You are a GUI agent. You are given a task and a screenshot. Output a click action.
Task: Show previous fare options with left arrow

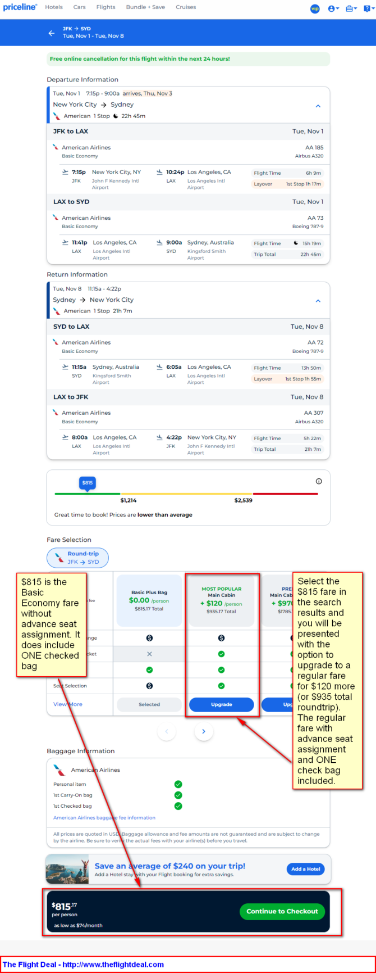[167, 731]
